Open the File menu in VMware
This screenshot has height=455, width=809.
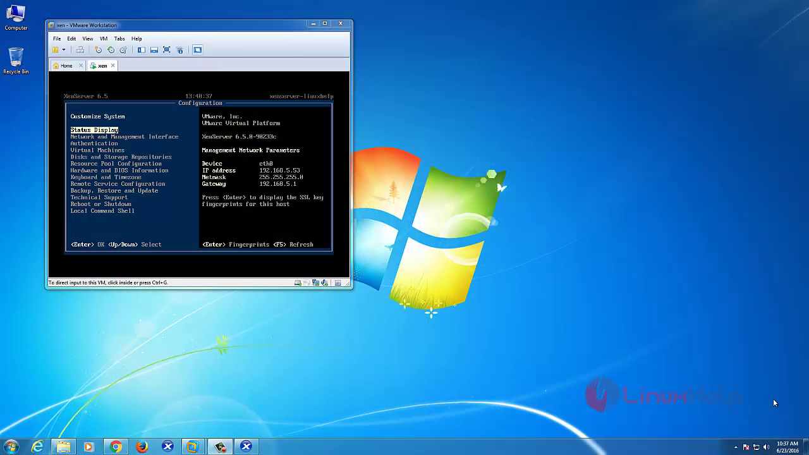click(x=57, y=39)
